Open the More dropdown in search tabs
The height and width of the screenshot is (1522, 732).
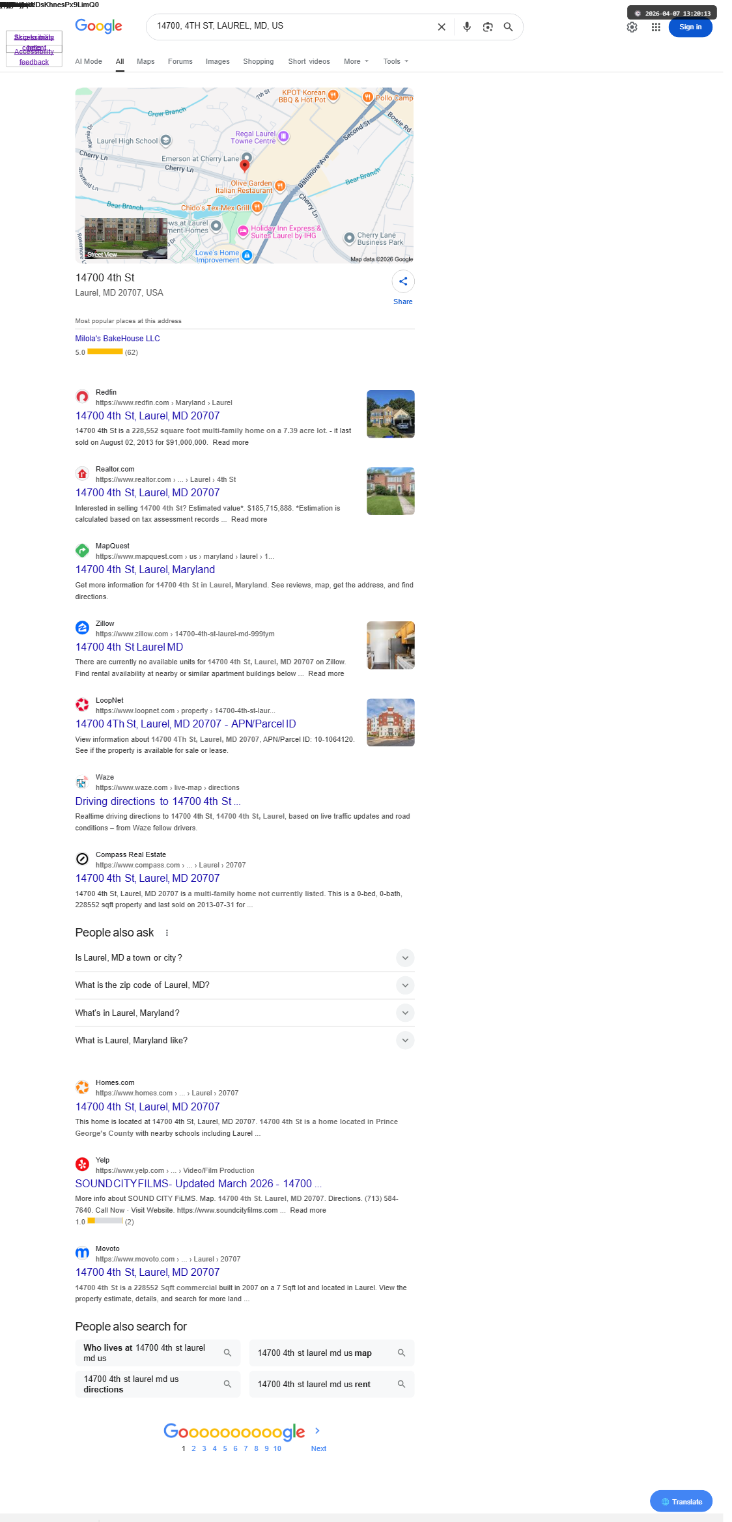coord(356,61)
